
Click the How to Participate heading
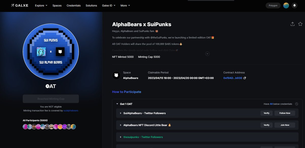pyautogui.click(x=127, y=92)
